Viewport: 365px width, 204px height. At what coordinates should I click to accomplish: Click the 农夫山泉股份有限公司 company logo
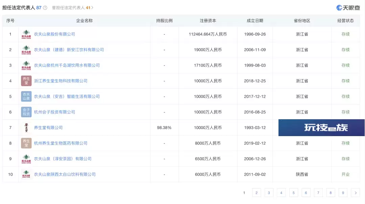click(x=26, y=34)
